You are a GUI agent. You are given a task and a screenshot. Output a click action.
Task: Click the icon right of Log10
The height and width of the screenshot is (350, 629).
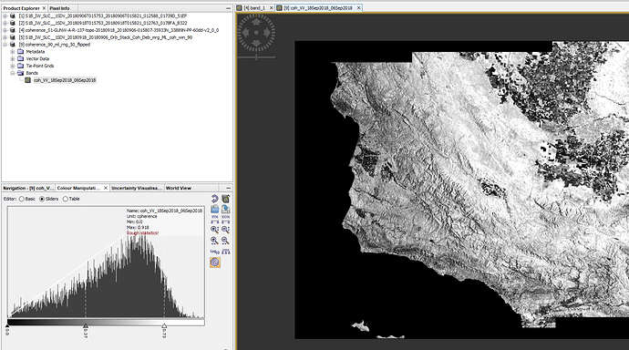point(225,252)
